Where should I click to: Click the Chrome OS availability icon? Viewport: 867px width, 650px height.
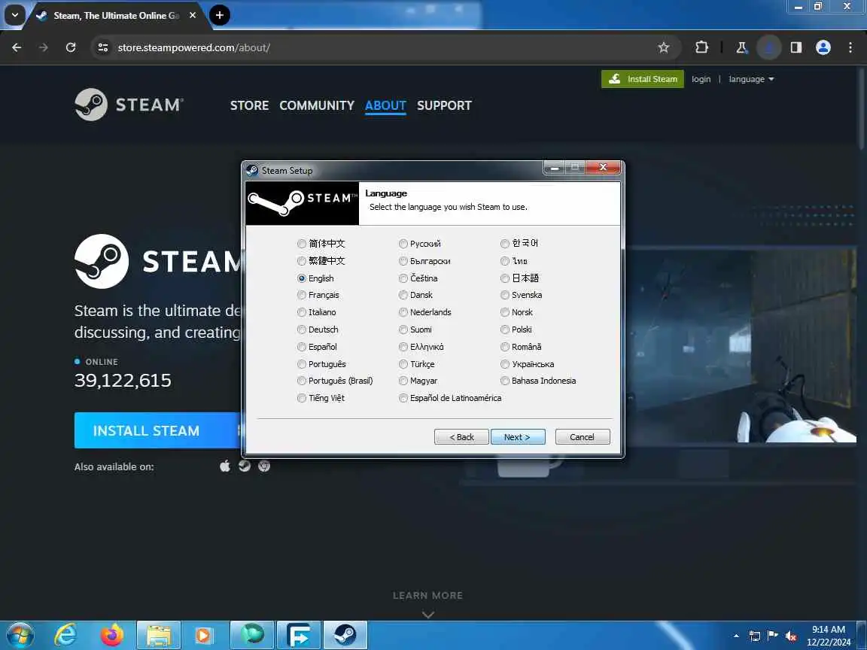264,466
